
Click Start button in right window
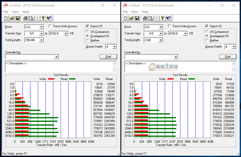228,57
